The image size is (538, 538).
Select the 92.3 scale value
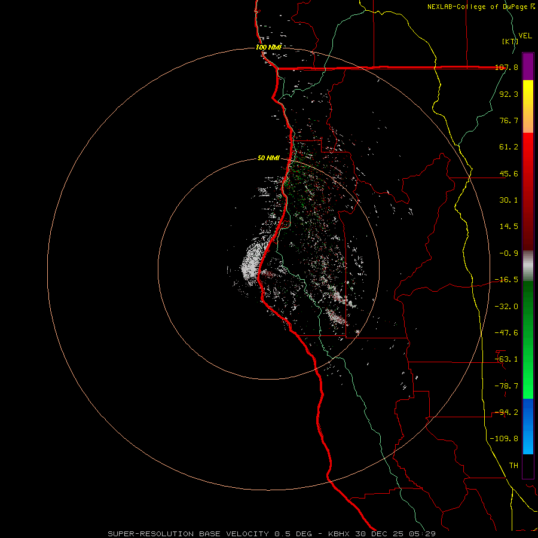[x=509, y=94]
